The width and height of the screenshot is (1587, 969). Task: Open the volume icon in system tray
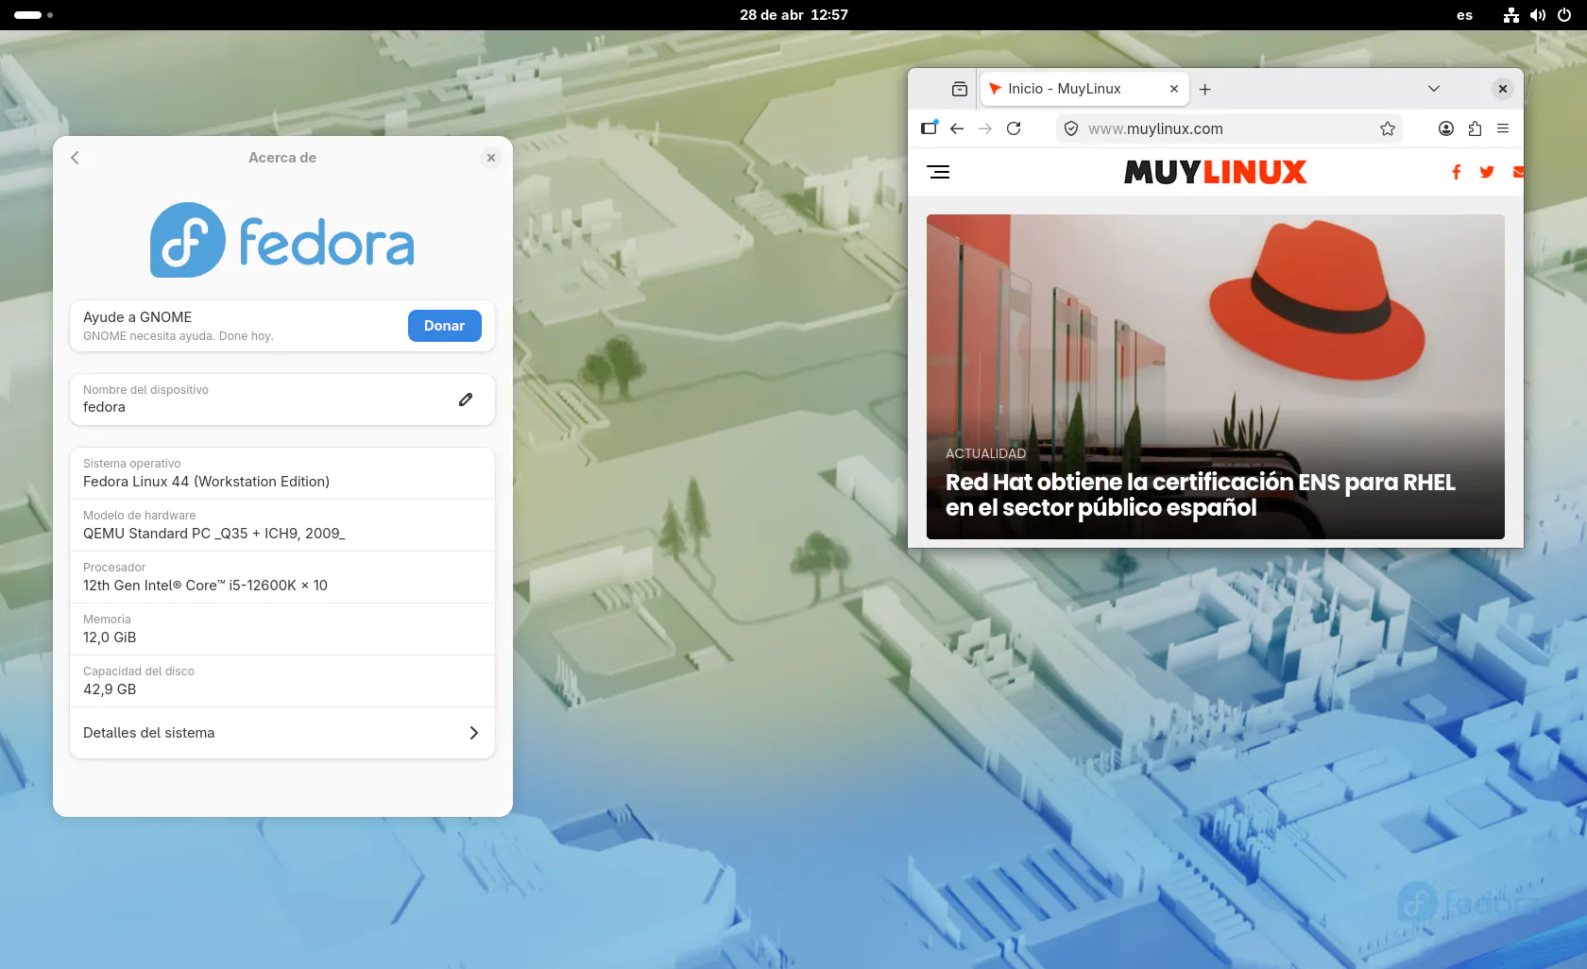1538,15
